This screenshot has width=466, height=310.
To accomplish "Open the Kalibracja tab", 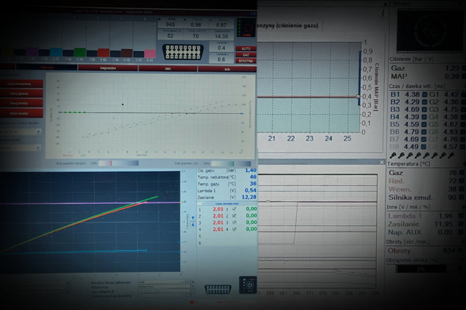I will 47,67.
